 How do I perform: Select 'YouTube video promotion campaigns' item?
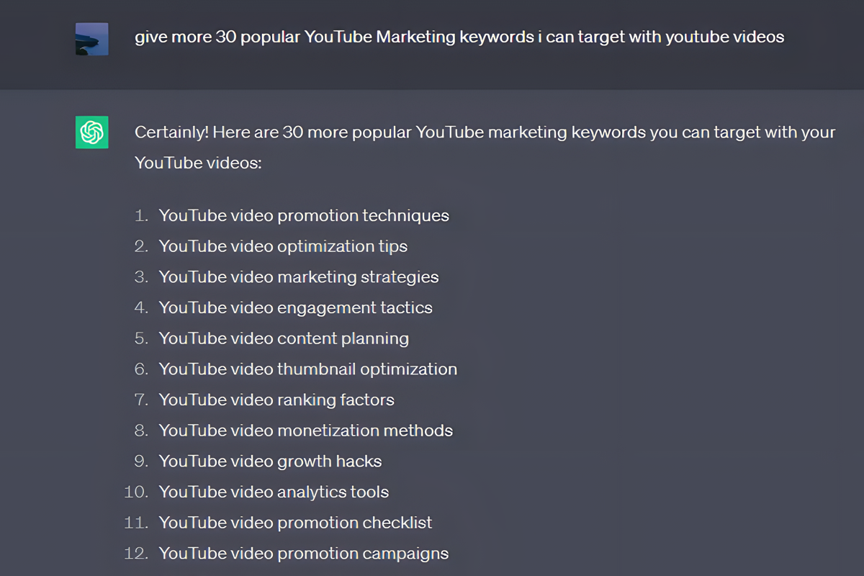(x=304, y=553)
